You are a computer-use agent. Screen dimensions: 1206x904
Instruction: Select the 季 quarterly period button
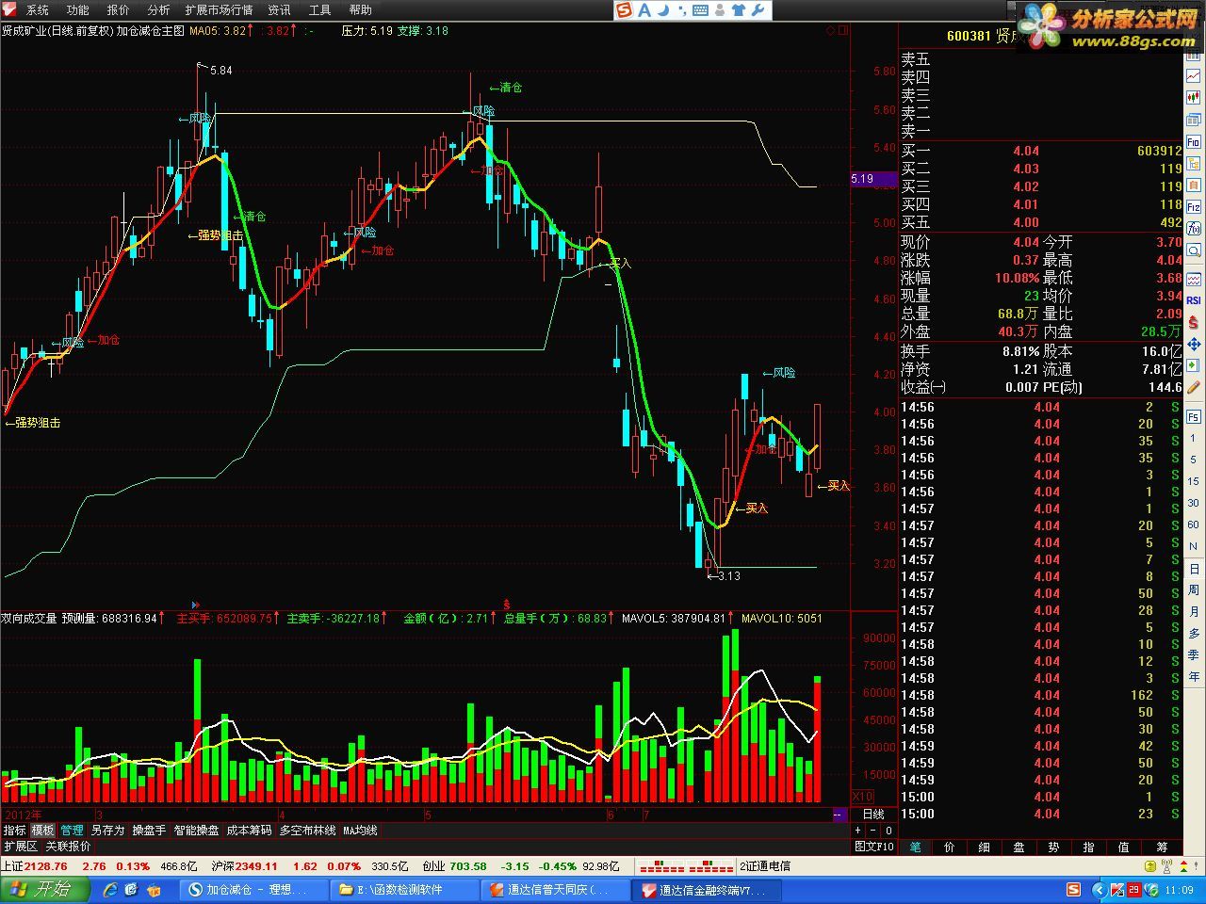click(x=1193, y=654)
